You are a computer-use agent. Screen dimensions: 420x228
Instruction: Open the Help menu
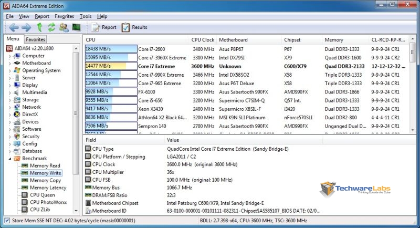(102, 16)
